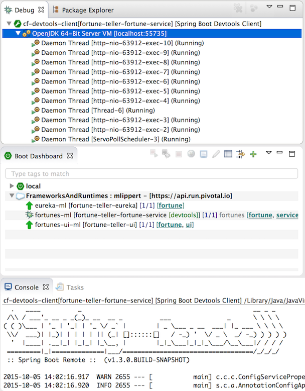
Task: Click the yellow arrow toolbar icon in Boot Dashboard
Action: coord(241,154)
